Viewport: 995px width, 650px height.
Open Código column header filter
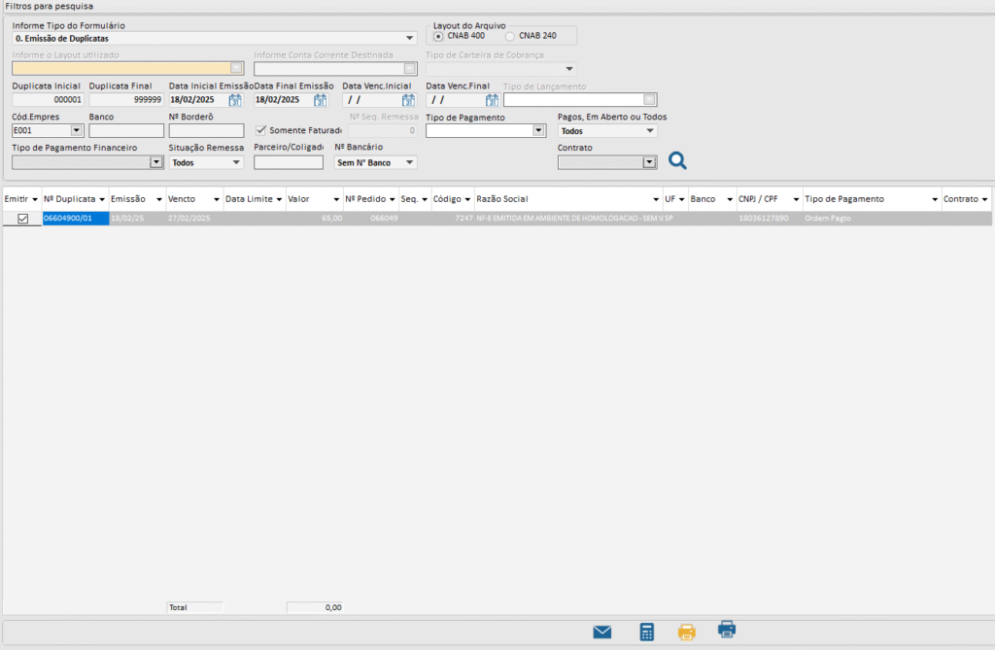(467, 199)
